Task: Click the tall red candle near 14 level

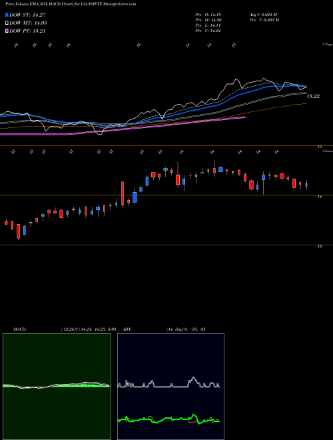Action: point(123,193)
